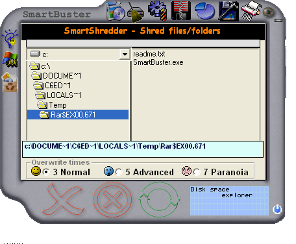296x244 pixels.
Task: Click the SmartShredder title banner
Action: point(143,31)
